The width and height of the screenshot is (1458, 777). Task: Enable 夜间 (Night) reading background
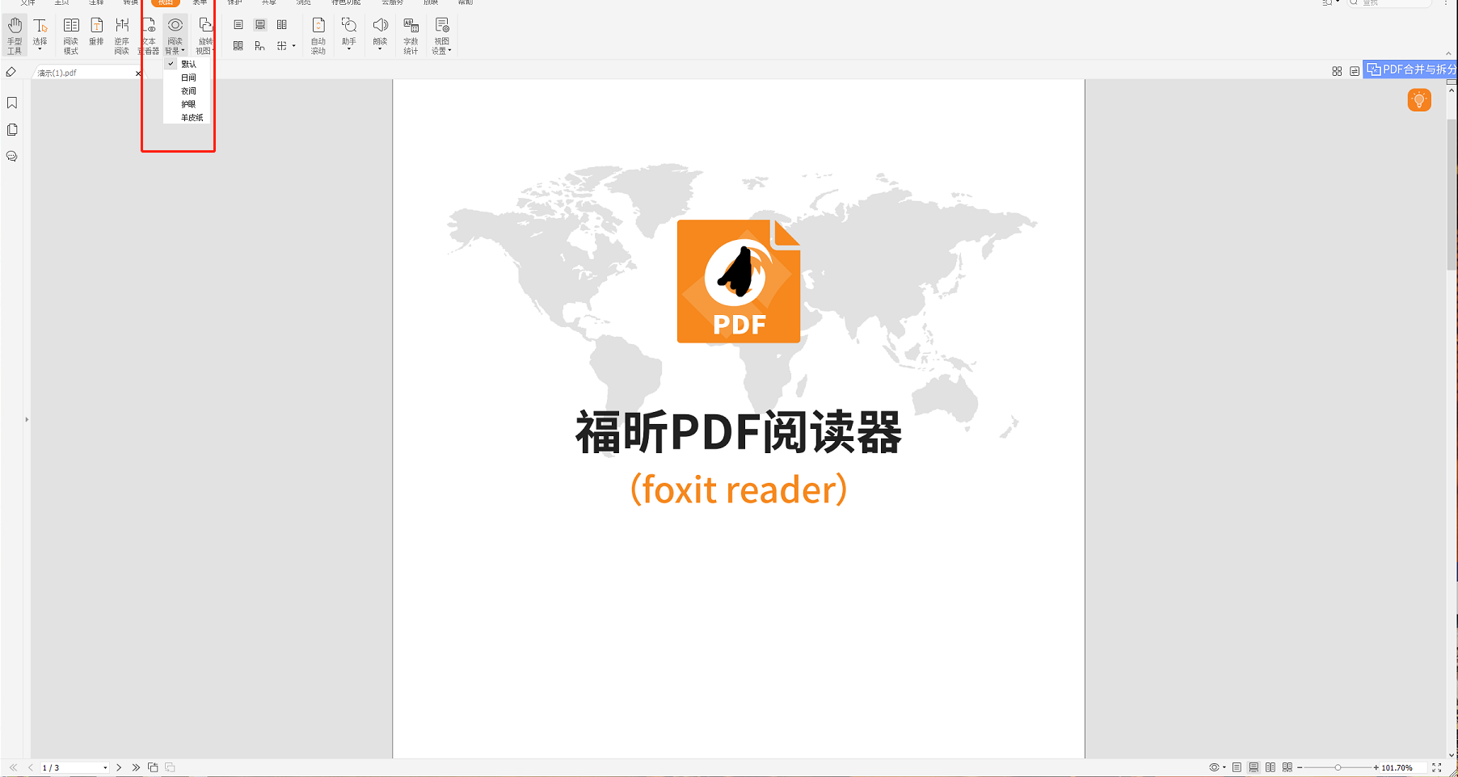pos(188,90)
